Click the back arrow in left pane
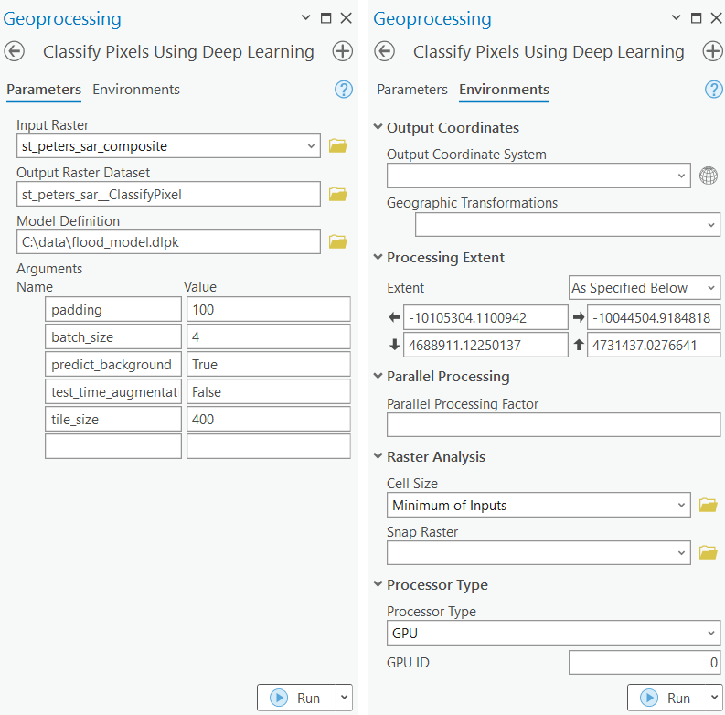This screenshot has height=715, width=725. click(x=15, y=52)
